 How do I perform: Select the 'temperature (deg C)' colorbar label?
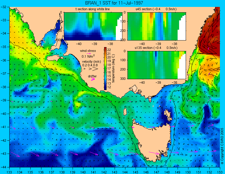[113, 68]
